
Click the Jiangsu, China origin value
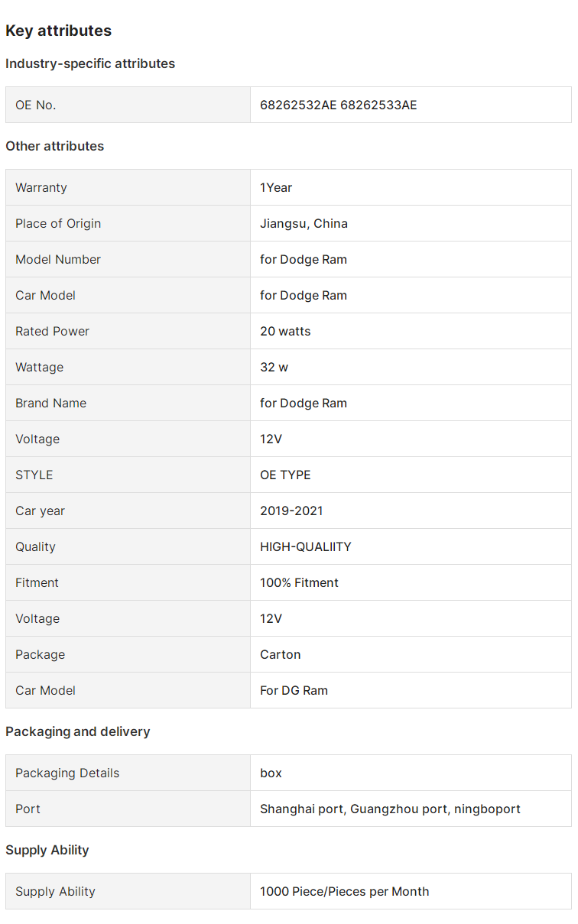304,223
